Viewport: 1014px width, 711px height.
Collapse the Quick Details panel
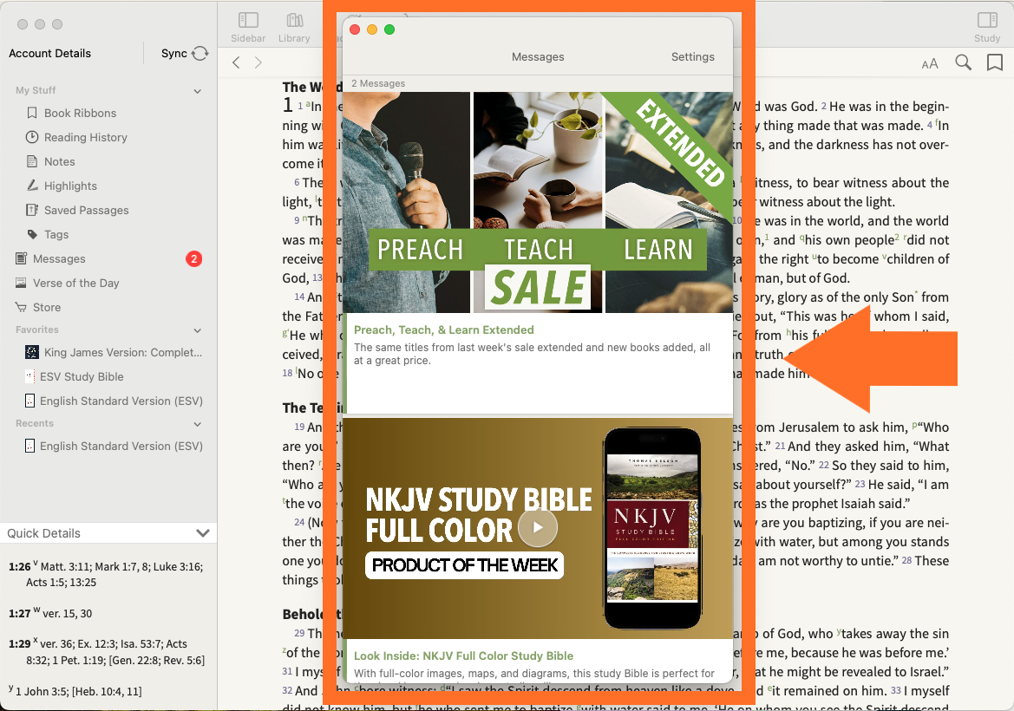(x=203, y=533)
